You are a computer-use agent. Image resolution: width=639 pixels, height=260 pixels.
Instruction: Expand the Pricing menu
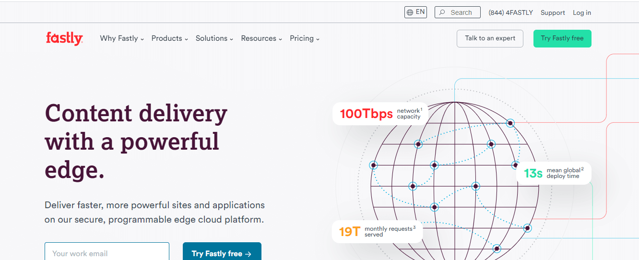coord(305,38)
